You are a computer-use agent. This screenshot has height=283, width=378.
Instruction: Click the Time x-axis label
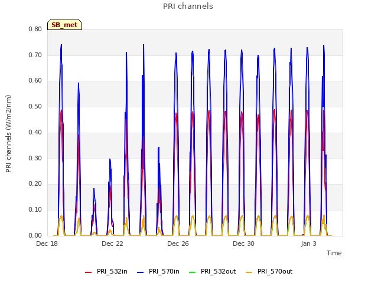334,253
